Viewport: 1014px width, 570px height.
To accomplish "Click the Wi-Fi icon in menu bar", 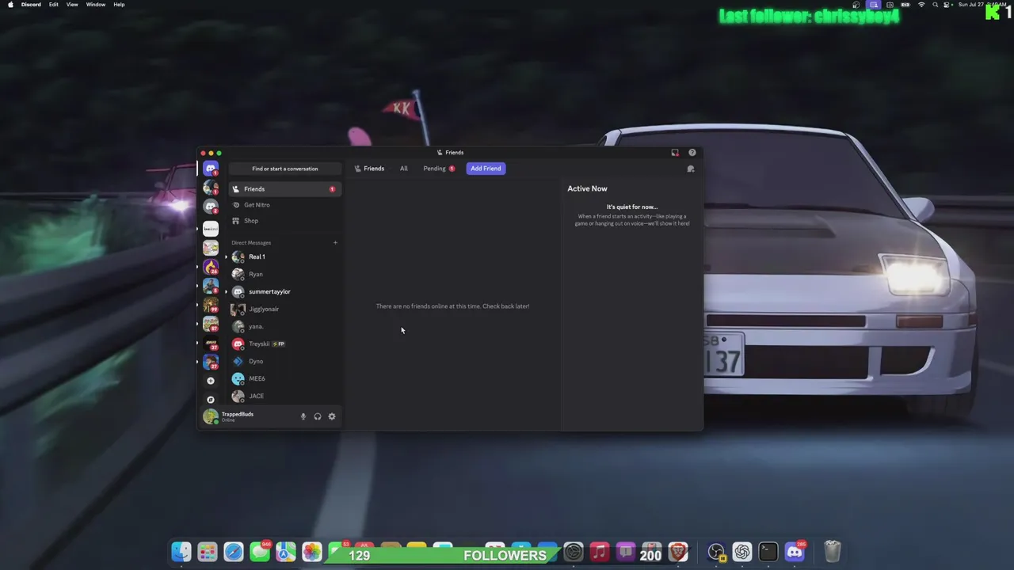I will click(x=921, y=5).
